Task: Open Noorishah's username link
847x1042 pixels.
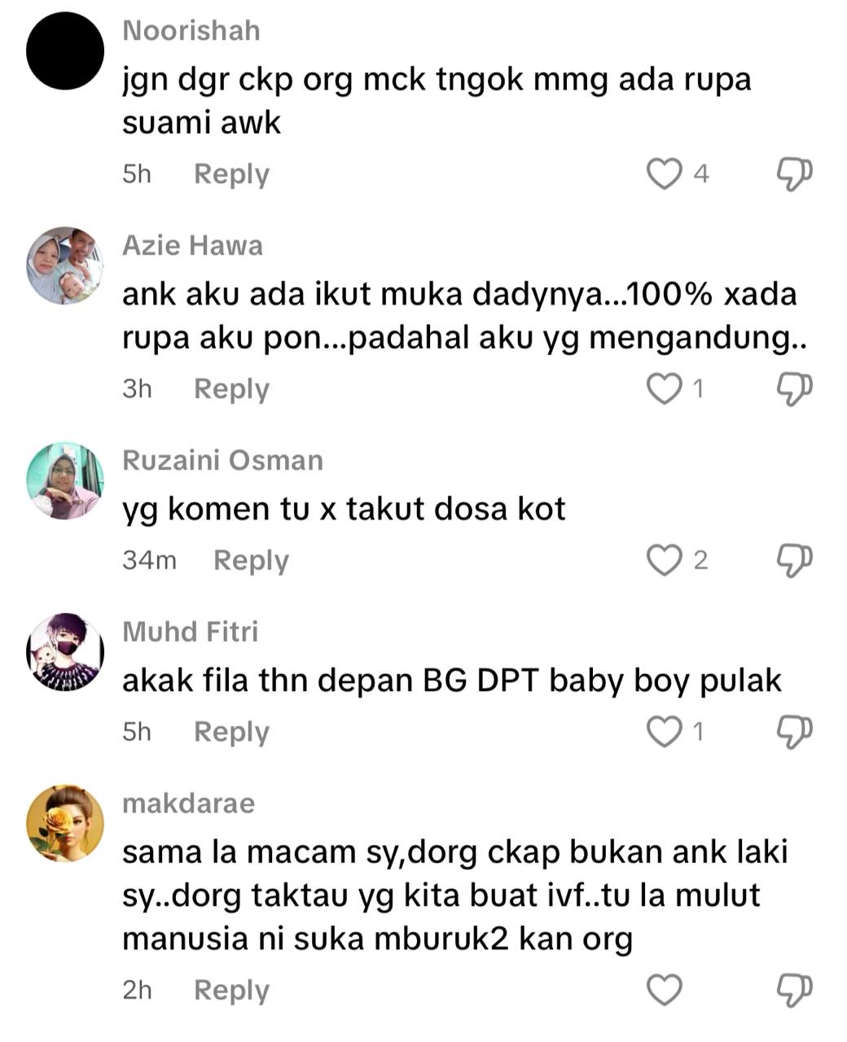Action: tap(191, 31)
